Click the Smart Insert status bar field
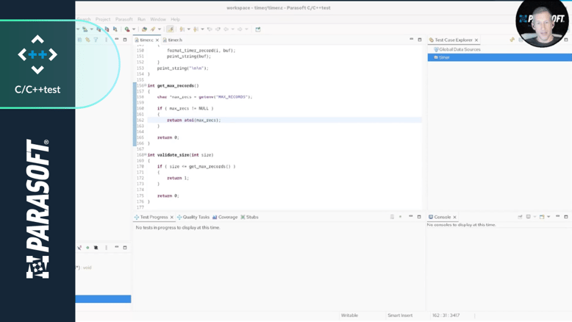The height and width of the screenshot is (322, 572). [400, 315]
